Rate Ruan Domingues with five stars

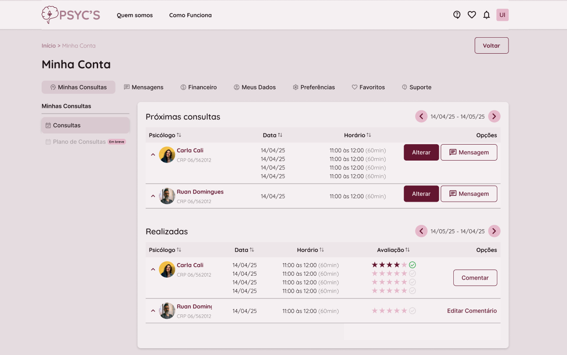(404, 311)
